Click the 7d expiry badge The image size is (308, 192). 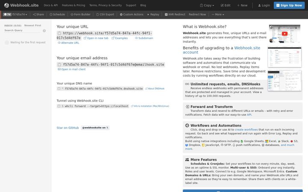point(7,15)
